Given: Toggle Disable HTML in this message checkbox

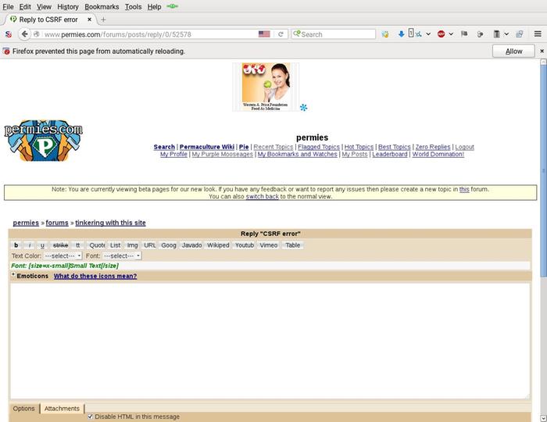Looking at the screenshot, I should click(91, 417).
